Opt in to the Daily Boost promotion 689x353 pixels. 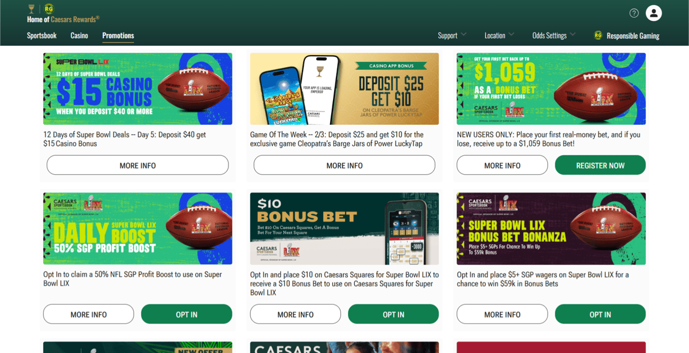187,315
